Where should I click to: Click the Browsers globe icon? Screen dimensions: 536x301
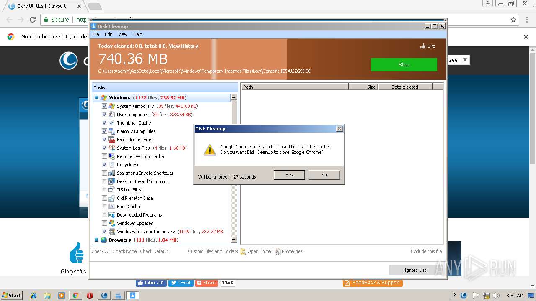[x=104, y=240]
